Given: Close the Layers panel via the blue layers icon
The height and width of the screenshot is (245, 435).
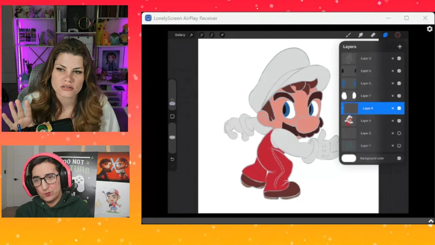Looking at the screenshot, I should click(x=385, y=35).
